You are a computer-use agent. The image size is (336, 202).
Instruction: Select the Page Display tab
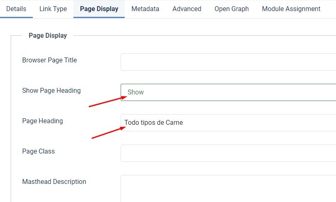(99, 9)
